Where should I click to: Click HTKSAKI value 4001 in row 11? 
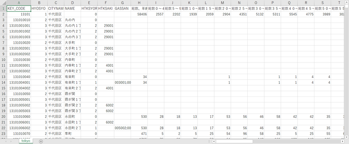pos(106,65)
